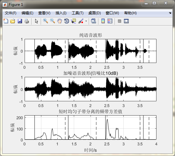The width and height of the screenshot is (175, 156).
Task: Select the Brush data tool
Action: (81, 21)
